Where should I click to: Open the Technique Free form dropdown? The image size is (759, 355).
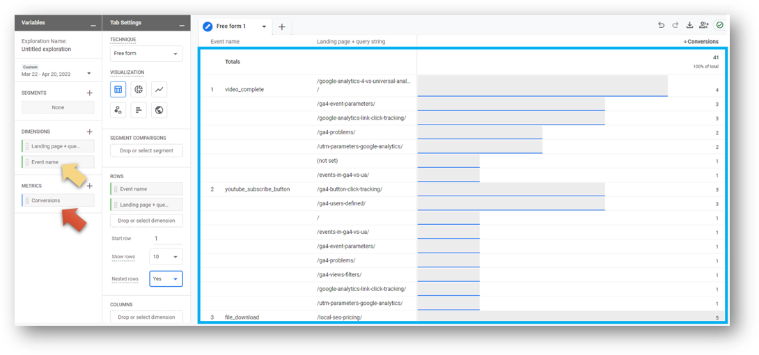tap(147, 54)
